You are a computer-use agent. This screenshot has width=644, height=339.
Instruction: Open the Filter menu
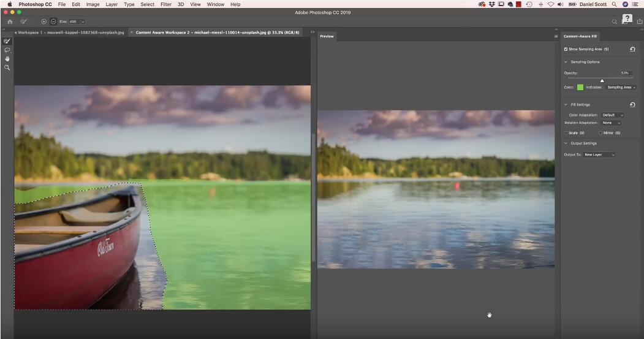166,4
